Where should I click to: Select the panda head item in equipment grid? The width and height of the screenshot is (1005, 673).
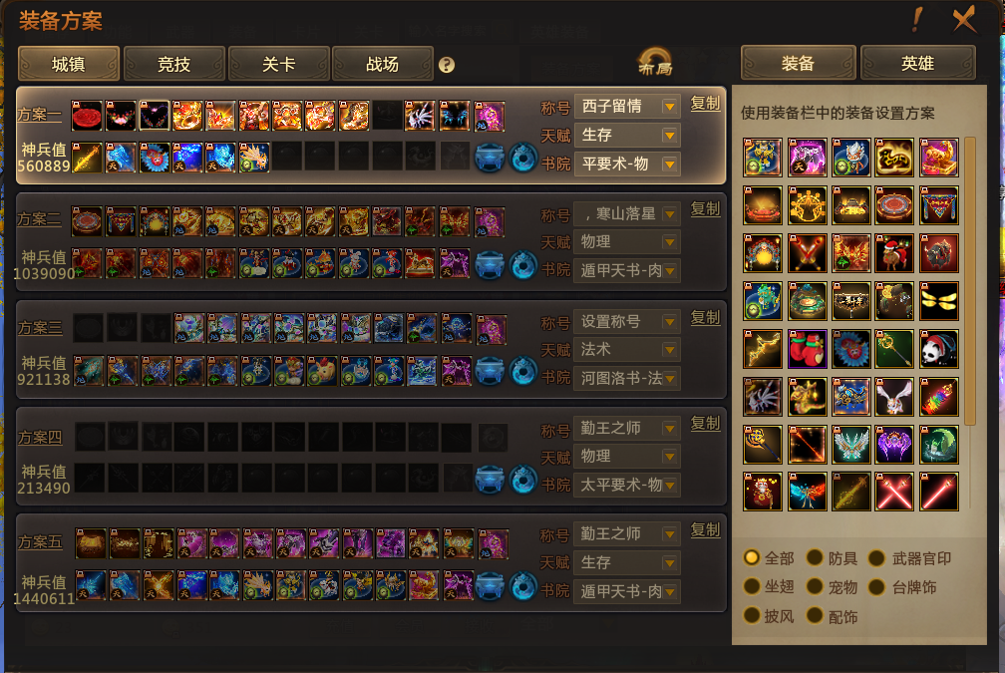pyautogui.click(x=939, y=349)
